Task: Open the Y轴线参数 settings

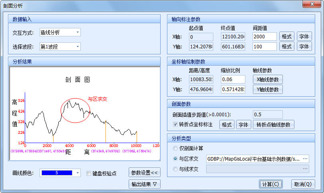Action: pyautogui.click(x=268, y=89)
